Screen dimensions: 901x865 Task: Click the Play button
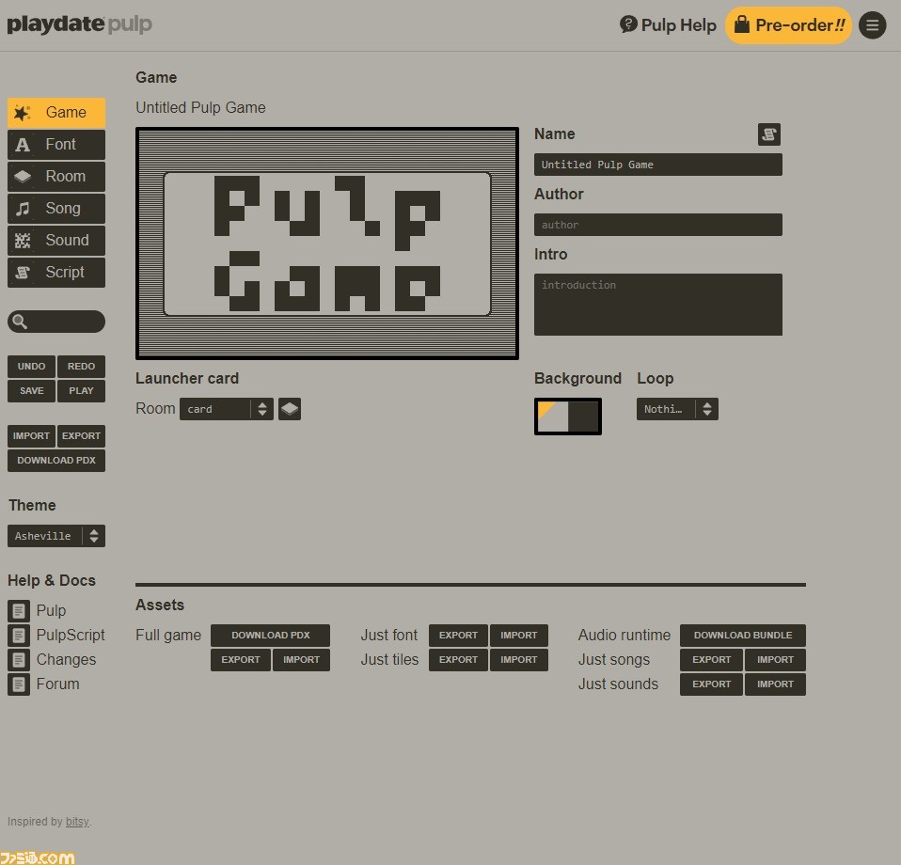click(81, 391)
